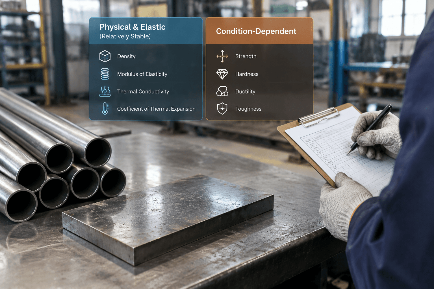Select the "(Relatively Stable)" subtitle
434x289 pixels.
pos(125,36)
